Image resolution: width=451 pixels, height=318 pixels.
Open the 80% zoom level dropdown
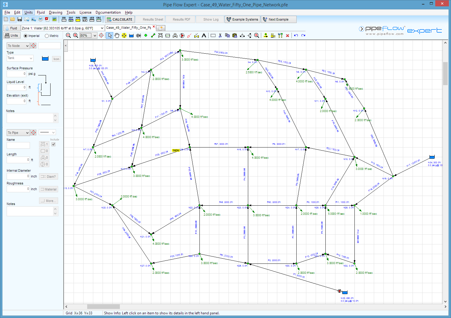point(95,35)
